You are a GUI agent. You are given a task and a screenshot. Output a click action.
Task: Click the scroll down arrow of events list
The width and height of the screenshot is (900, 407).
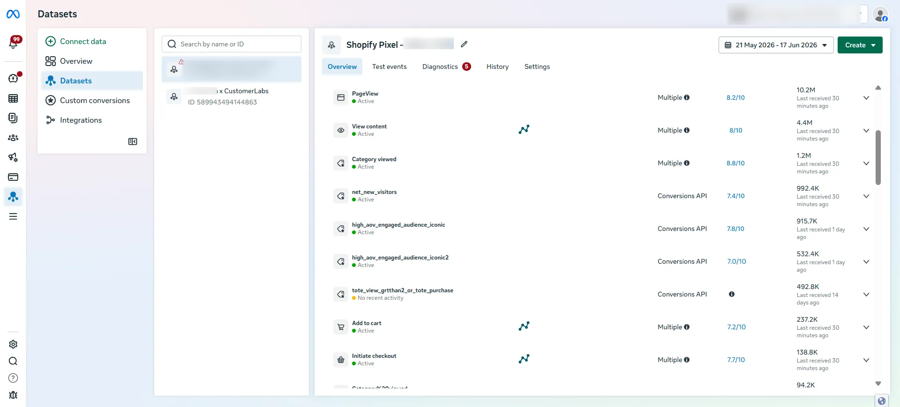[x=878, y=384]
